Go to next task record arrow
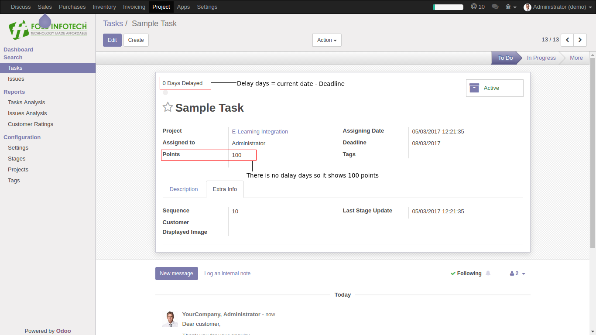596x335 pixels. coord(580,40)
